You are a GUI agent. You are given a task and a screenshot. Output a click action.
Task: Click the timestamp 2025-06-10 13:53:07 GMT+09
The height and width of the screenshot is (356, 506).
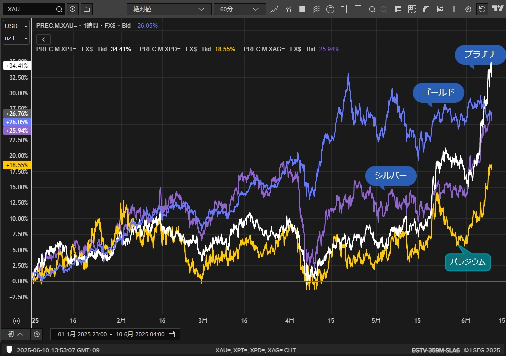click(58, 350)
